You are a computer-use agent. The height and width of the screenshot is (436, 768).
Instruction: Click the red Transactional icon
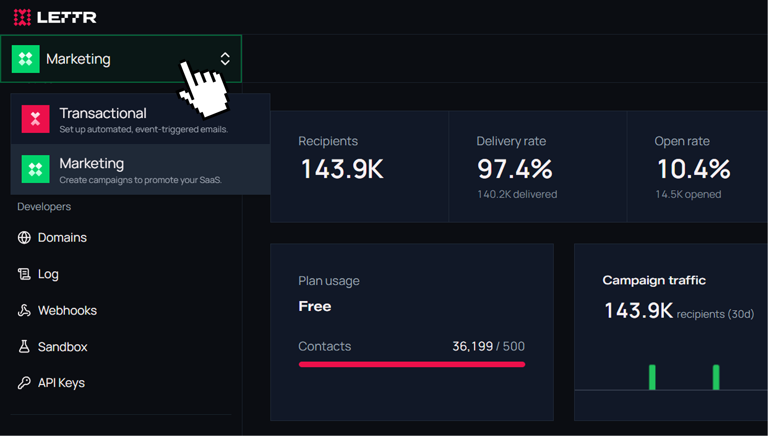(x=35, y=119)
